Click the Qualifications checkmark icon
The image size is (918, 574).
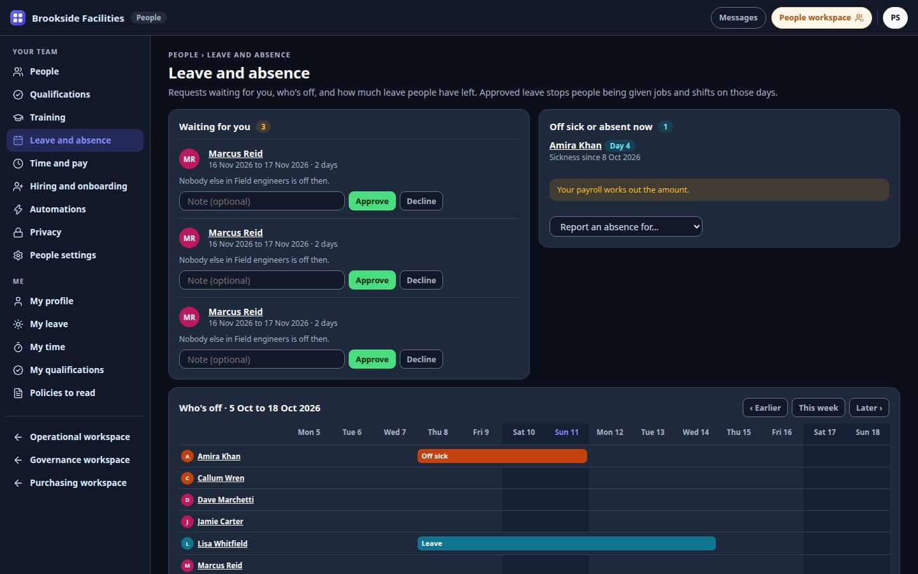click(18, 94)
